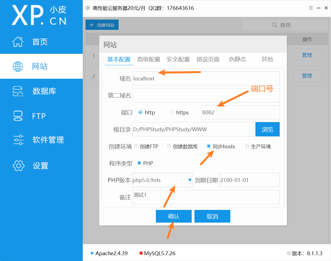Enable the 创建FTP checkbox
The height and width of the screenshot is (261, 331).
[136, 146]
